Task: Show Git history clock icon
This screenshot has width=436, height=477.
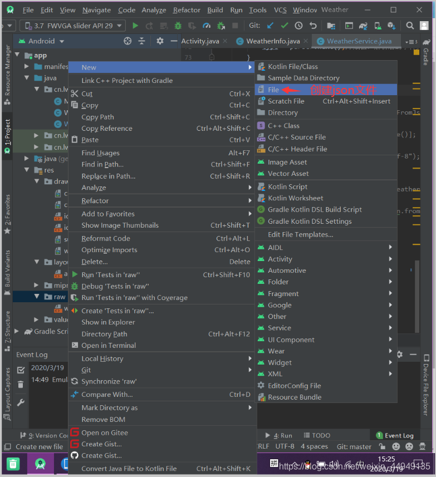Action: point(298,26)
